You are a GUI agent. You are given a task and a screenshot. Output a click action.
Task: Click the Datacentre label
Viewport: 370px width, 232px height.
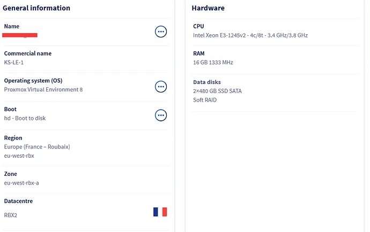[19, 202]
